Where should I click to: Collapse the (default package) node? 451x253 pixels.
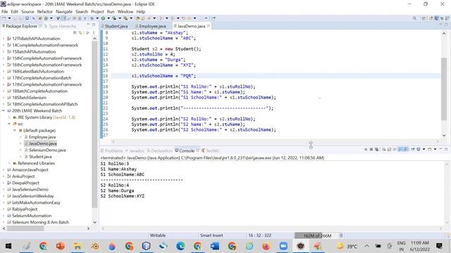click(x=15, y=130)
